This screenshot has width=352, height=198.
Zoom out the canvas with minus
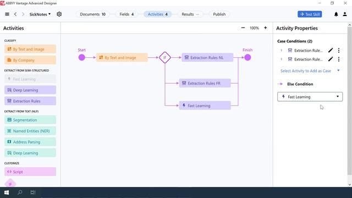[243, 28]
